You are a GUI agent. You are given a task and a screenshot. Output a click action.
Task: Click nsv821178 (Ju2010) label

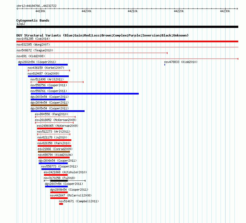52,137
